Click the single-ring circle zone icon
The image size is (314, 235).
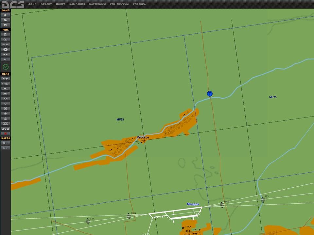click(x=6, y=114)
